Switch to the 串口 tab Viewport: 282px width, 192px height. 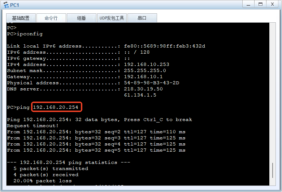coord(142,18)
